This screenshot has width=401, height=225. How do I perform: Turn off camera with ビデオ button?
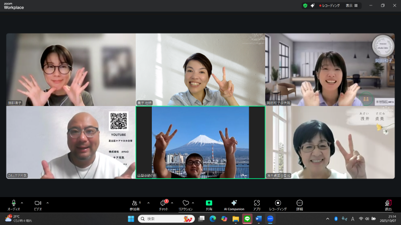[38, 204]
